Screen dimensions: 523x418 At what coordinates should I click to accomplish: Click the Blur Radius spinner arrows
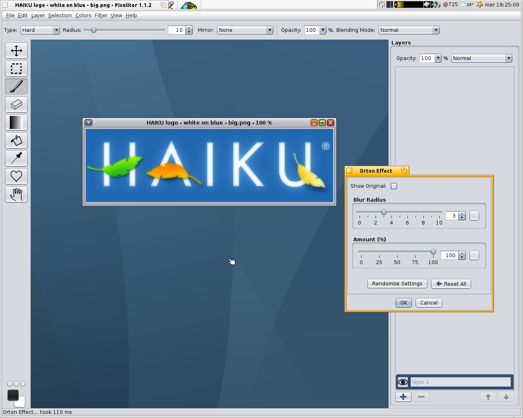(x=462, y=216)
